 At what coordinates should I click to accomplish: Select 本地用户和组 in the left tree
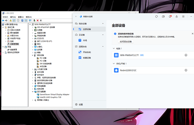click(x=14, y=38)
